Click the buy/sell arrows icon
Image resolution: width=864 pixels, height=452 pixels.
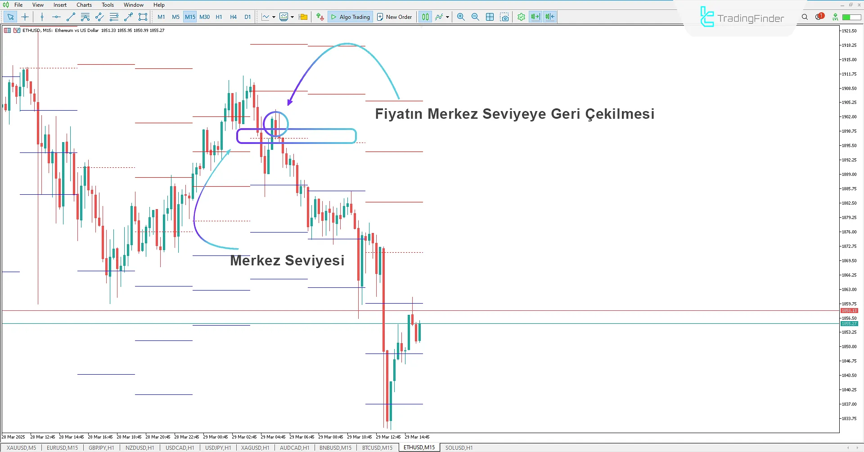[x=320, y=17]
